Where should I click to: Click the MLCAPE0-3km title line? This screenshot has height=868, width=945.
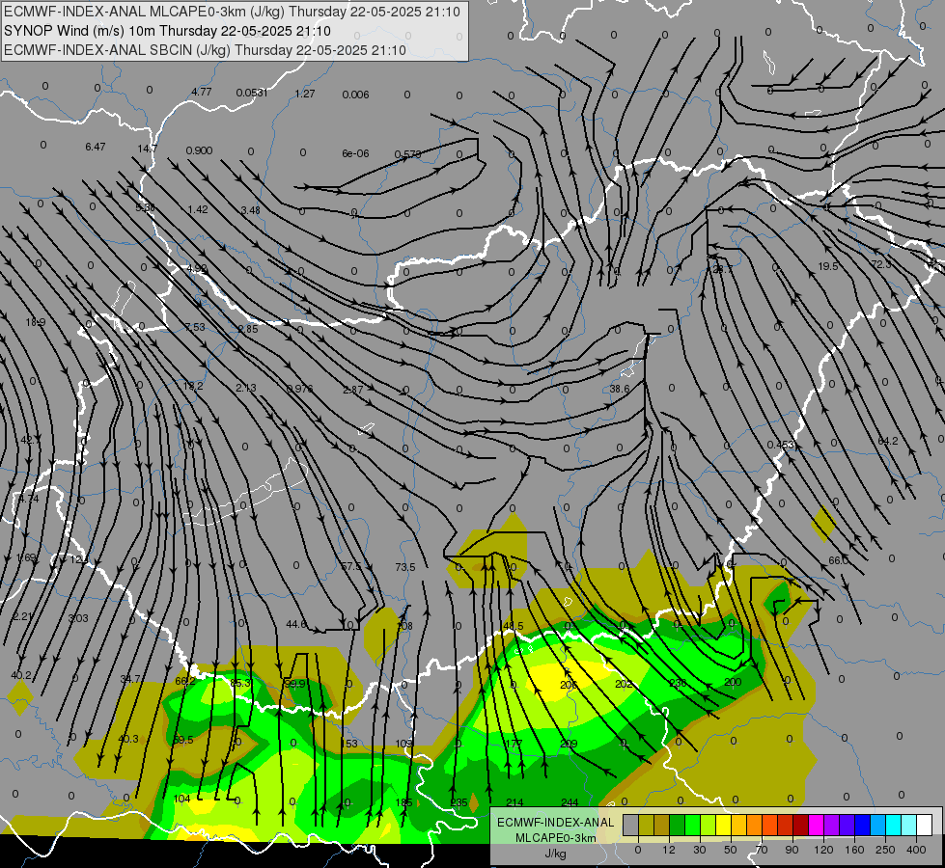232,12
